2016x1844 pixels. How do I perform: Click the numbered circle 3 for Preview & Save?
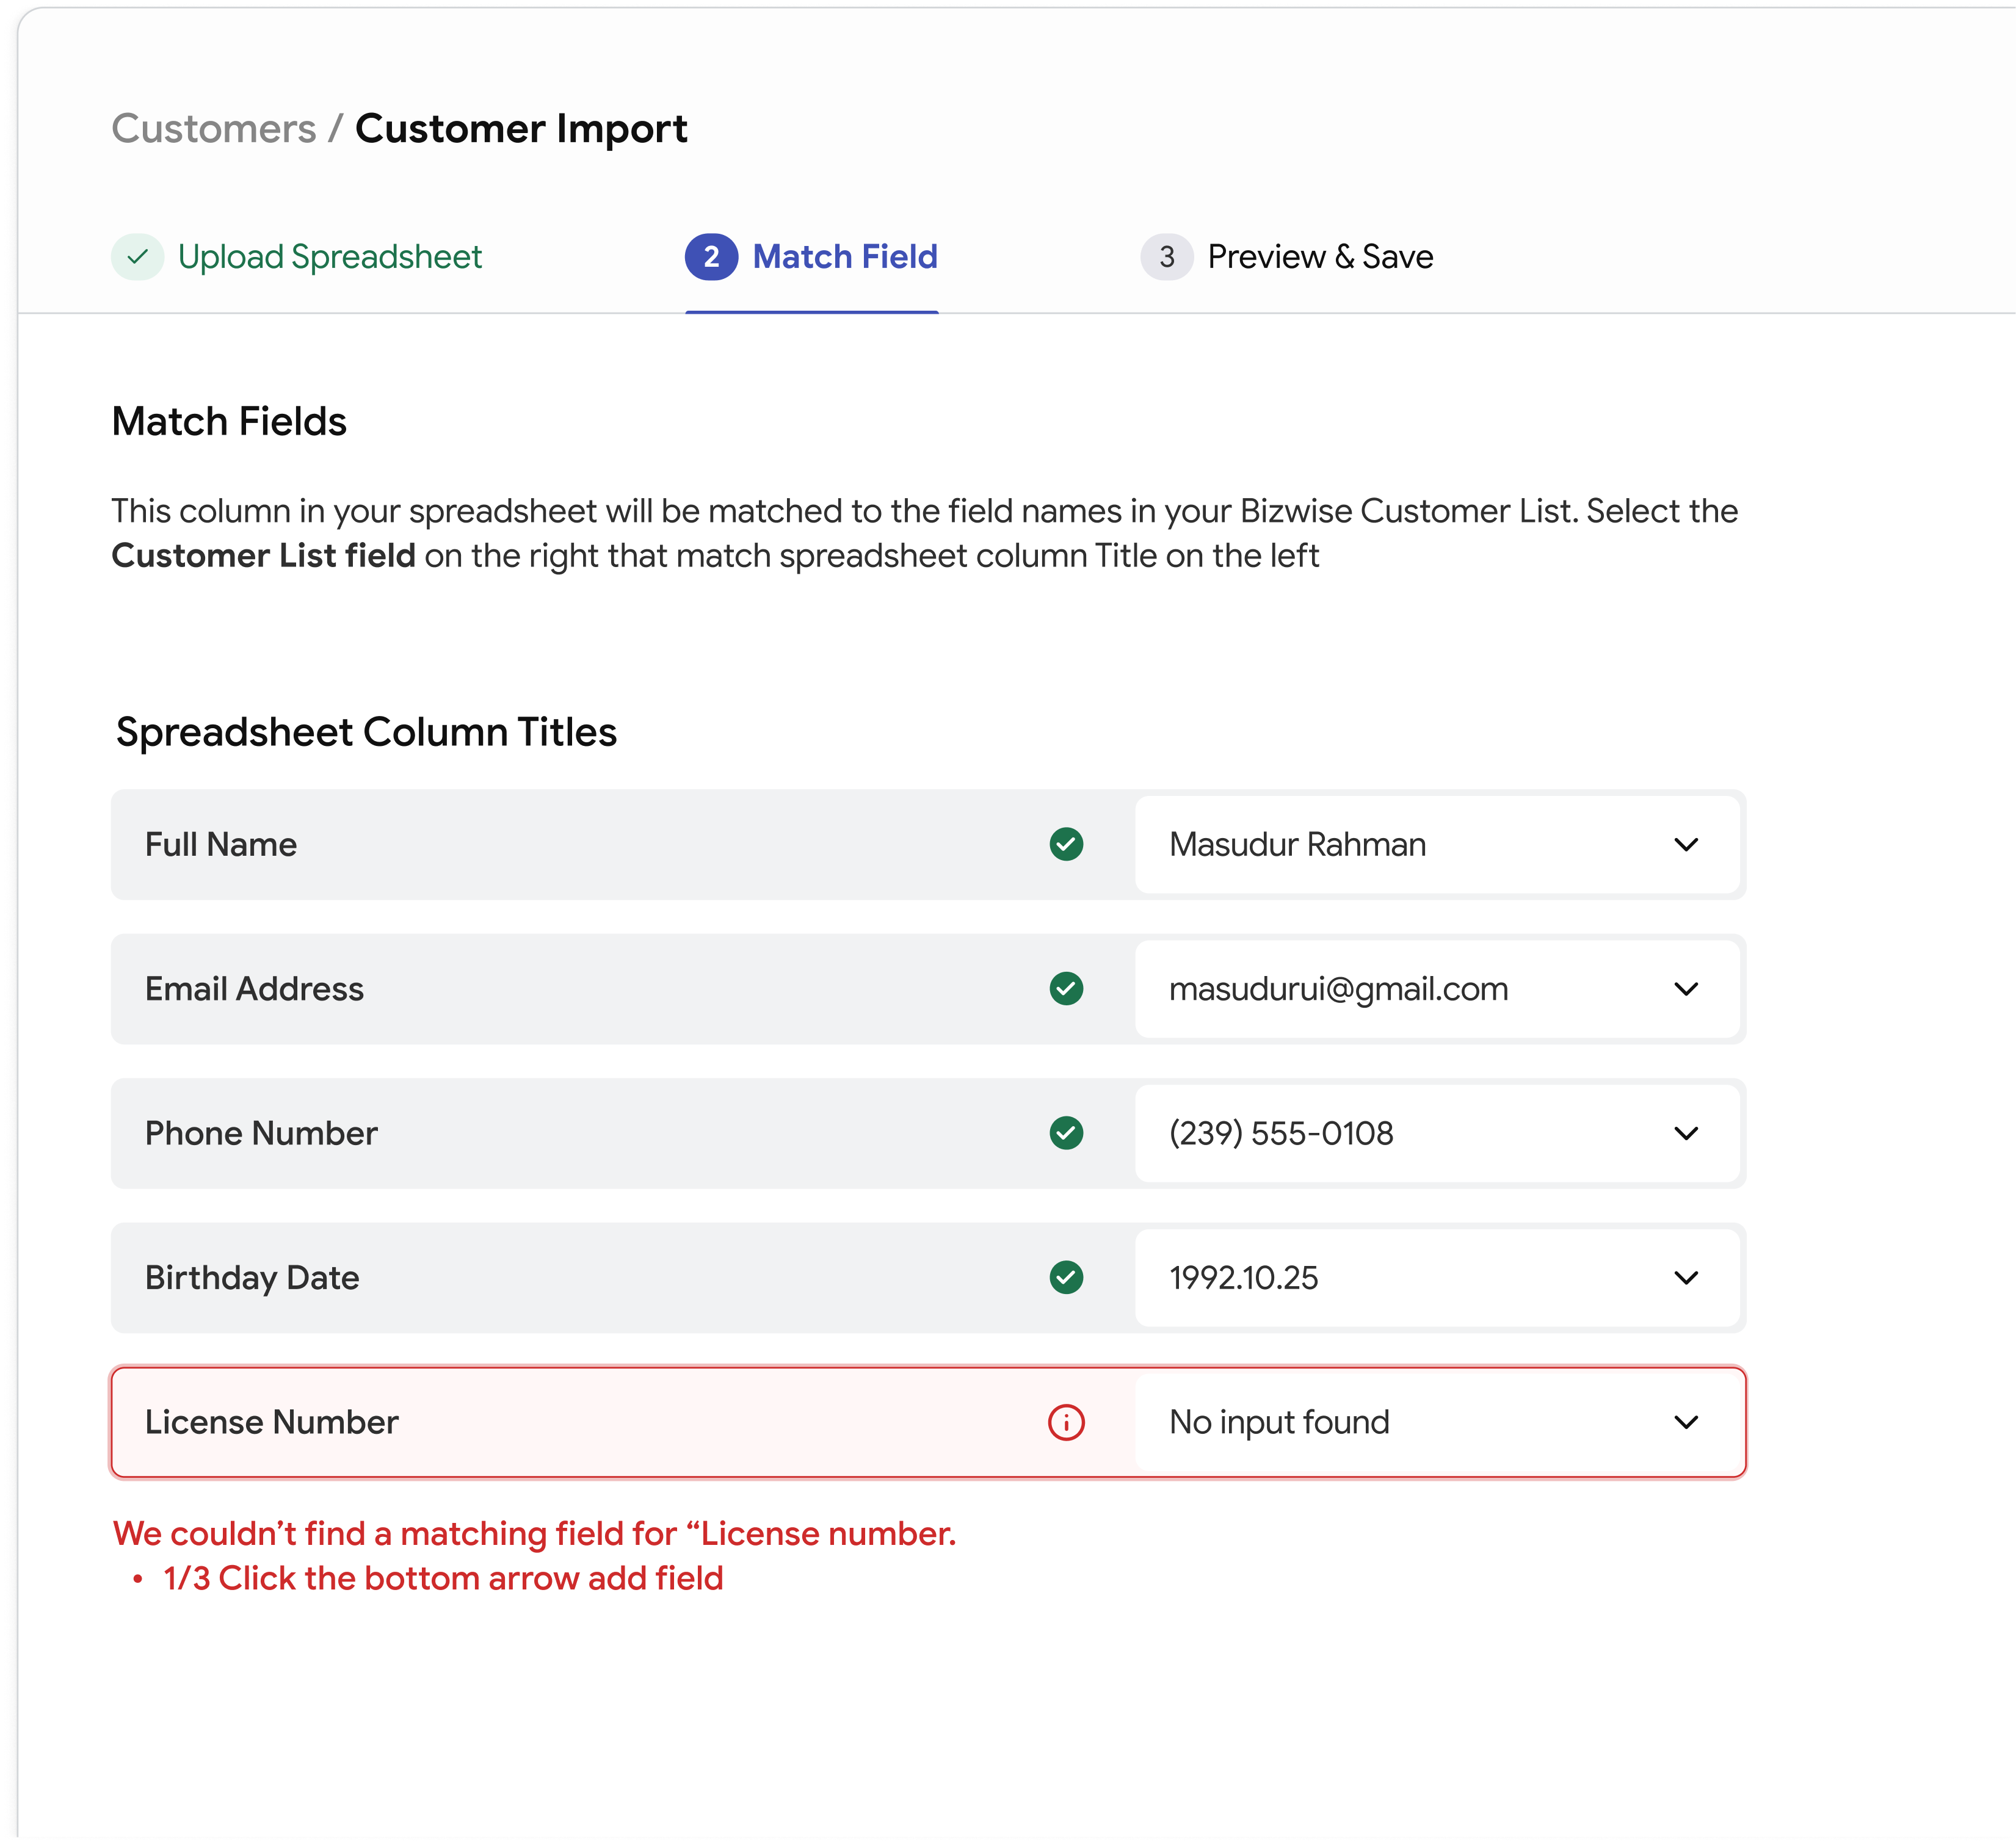(x=1166, y=257)
